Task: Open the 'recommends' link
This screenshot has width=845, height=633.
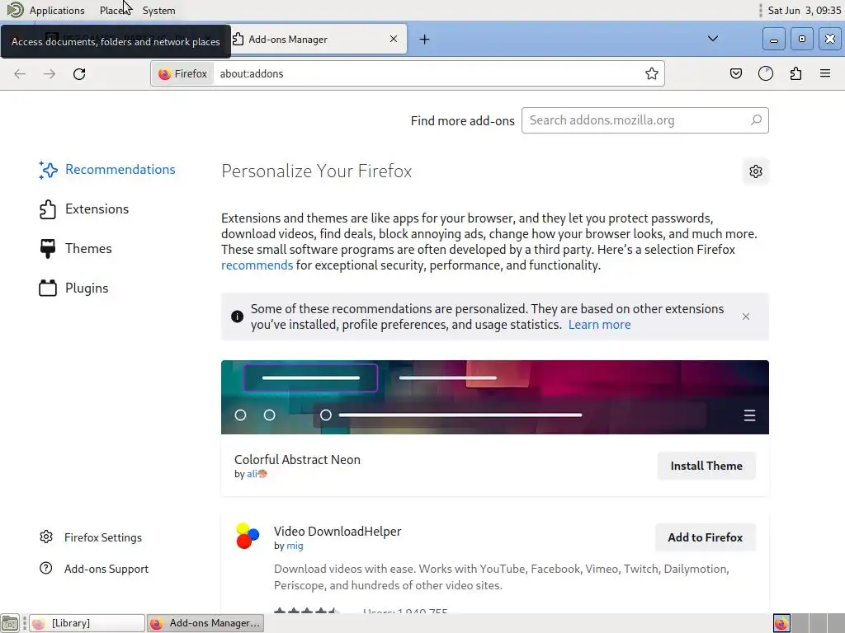Action: tap(257, 265)
